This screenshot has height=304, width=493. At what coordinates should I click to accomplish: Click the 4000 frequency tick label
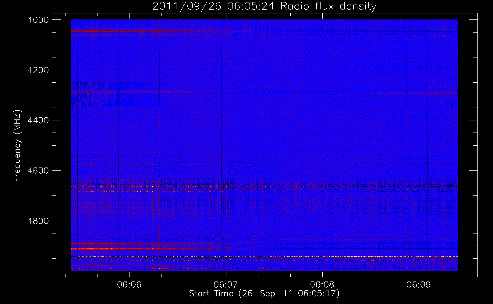point(38,20)
